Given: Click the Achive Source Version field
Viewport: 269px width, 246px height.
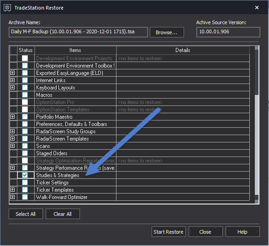Looking at the screenshot, I should click(x=228, y=32).
